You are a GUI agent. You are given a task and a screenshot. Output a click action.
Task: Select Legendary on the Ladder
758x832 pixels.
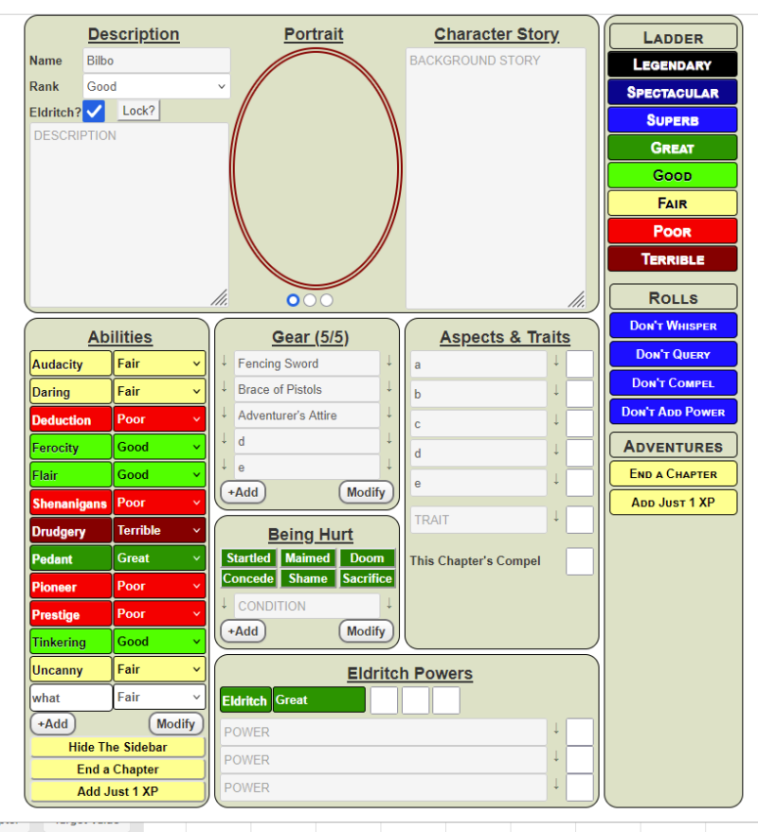pyautogui.click(x=673, y=64)
